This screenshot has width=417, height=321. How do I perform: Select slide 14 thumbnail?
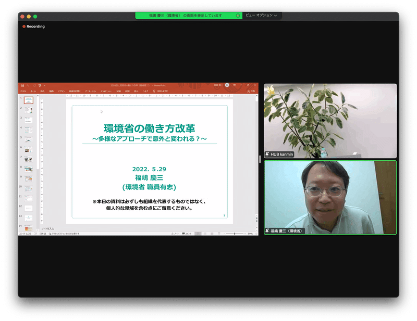29,228
